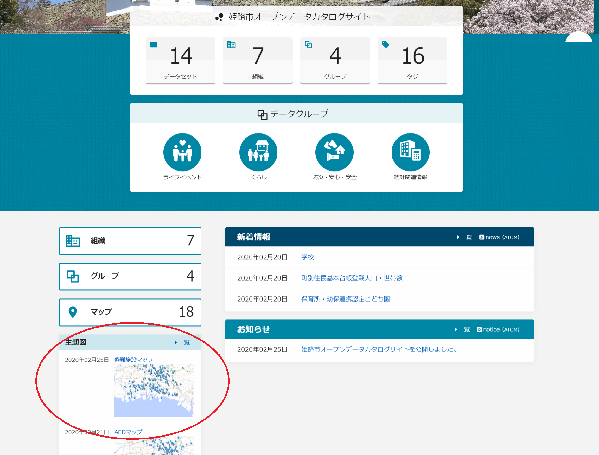Screen dimensions: 599x455
Task: Click the 組織 sidebar button showing 7
Action: pyautogui.click(x=130, y=241)
